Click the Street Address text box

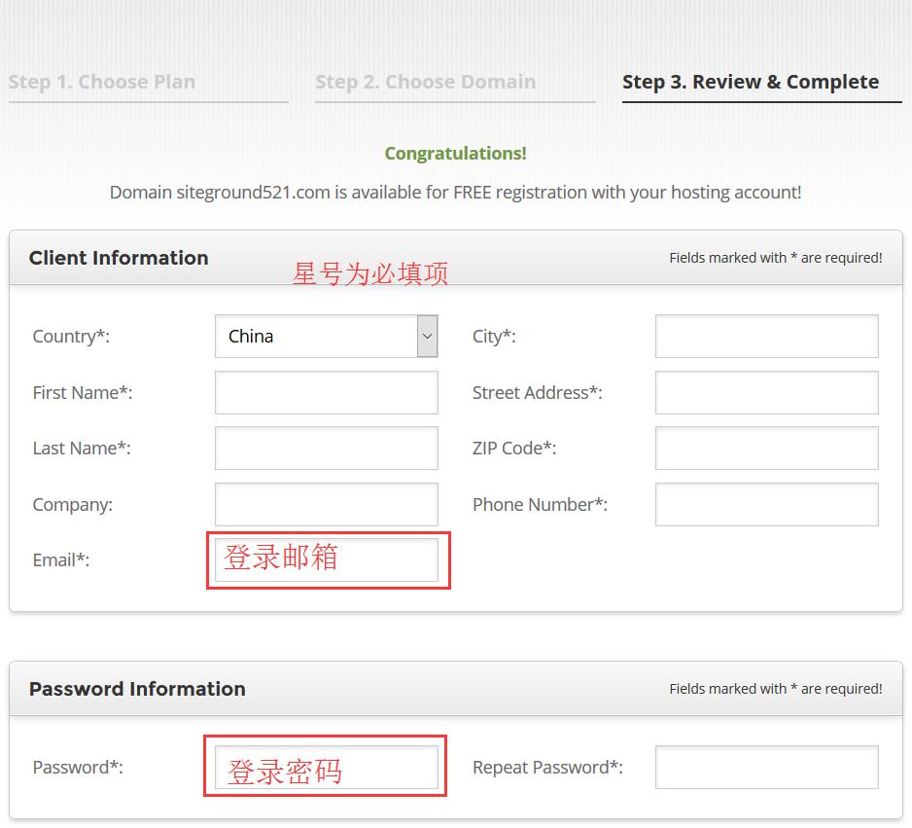point(766,393)
